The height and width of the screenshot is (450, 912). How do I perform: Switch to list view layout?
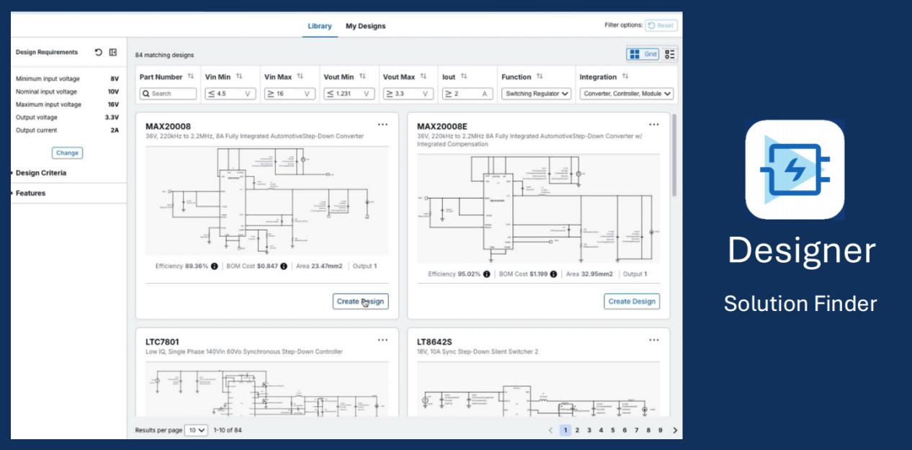670,54
